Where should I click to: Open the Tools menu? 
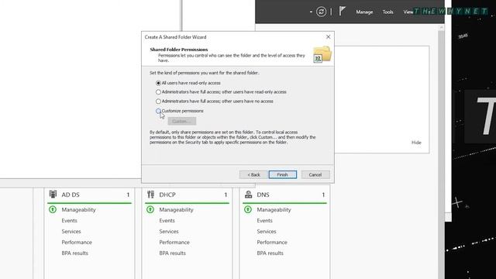point(387,12)
